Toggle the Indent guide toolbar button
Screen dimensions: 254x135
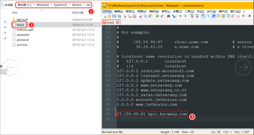[213, 16]
